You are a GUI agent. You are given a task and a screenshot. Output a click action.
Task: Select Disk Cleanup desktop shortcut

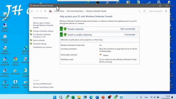pyautogui.click(x=15, y=71)
